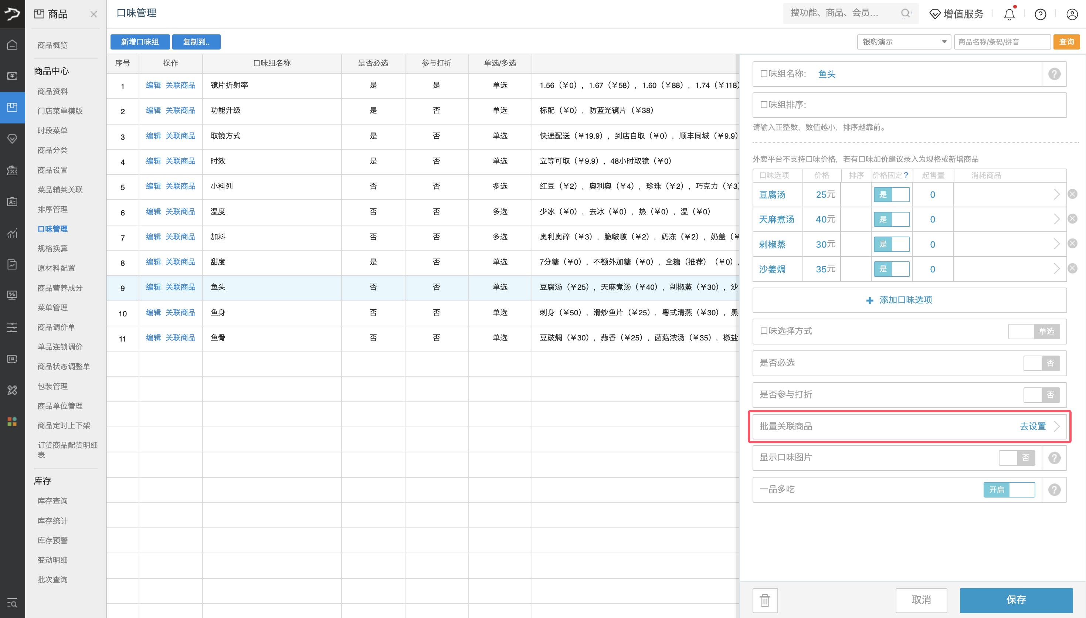Click the home icon in left sidebar
Screen dimensions: 1086x618
[x=12, y=45]
